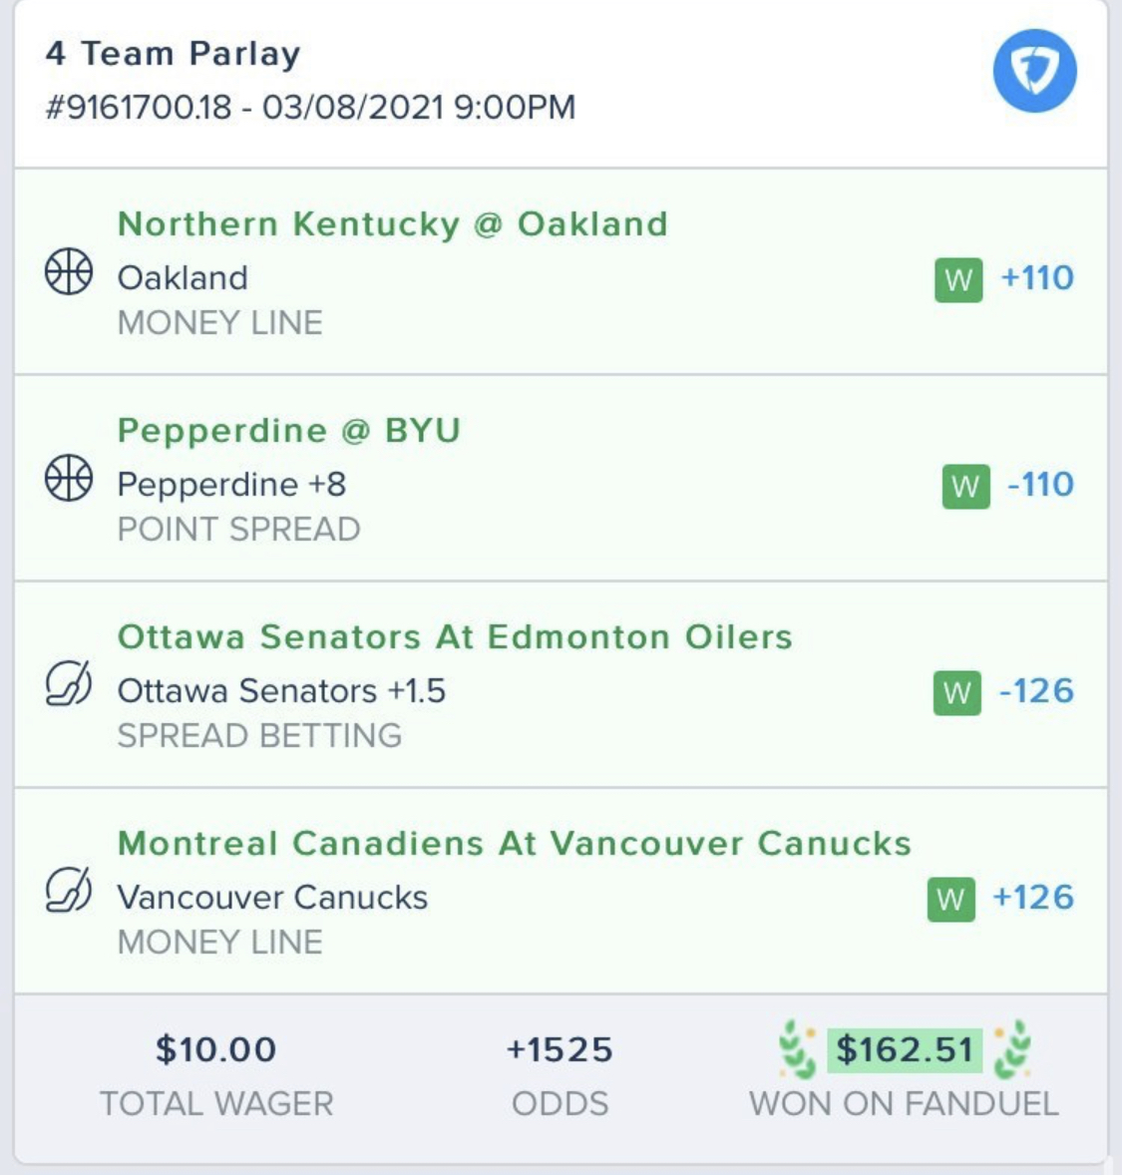Click basketball icon beside Oakland money line
The image size is (1122, 1175).
click(69, 272)
